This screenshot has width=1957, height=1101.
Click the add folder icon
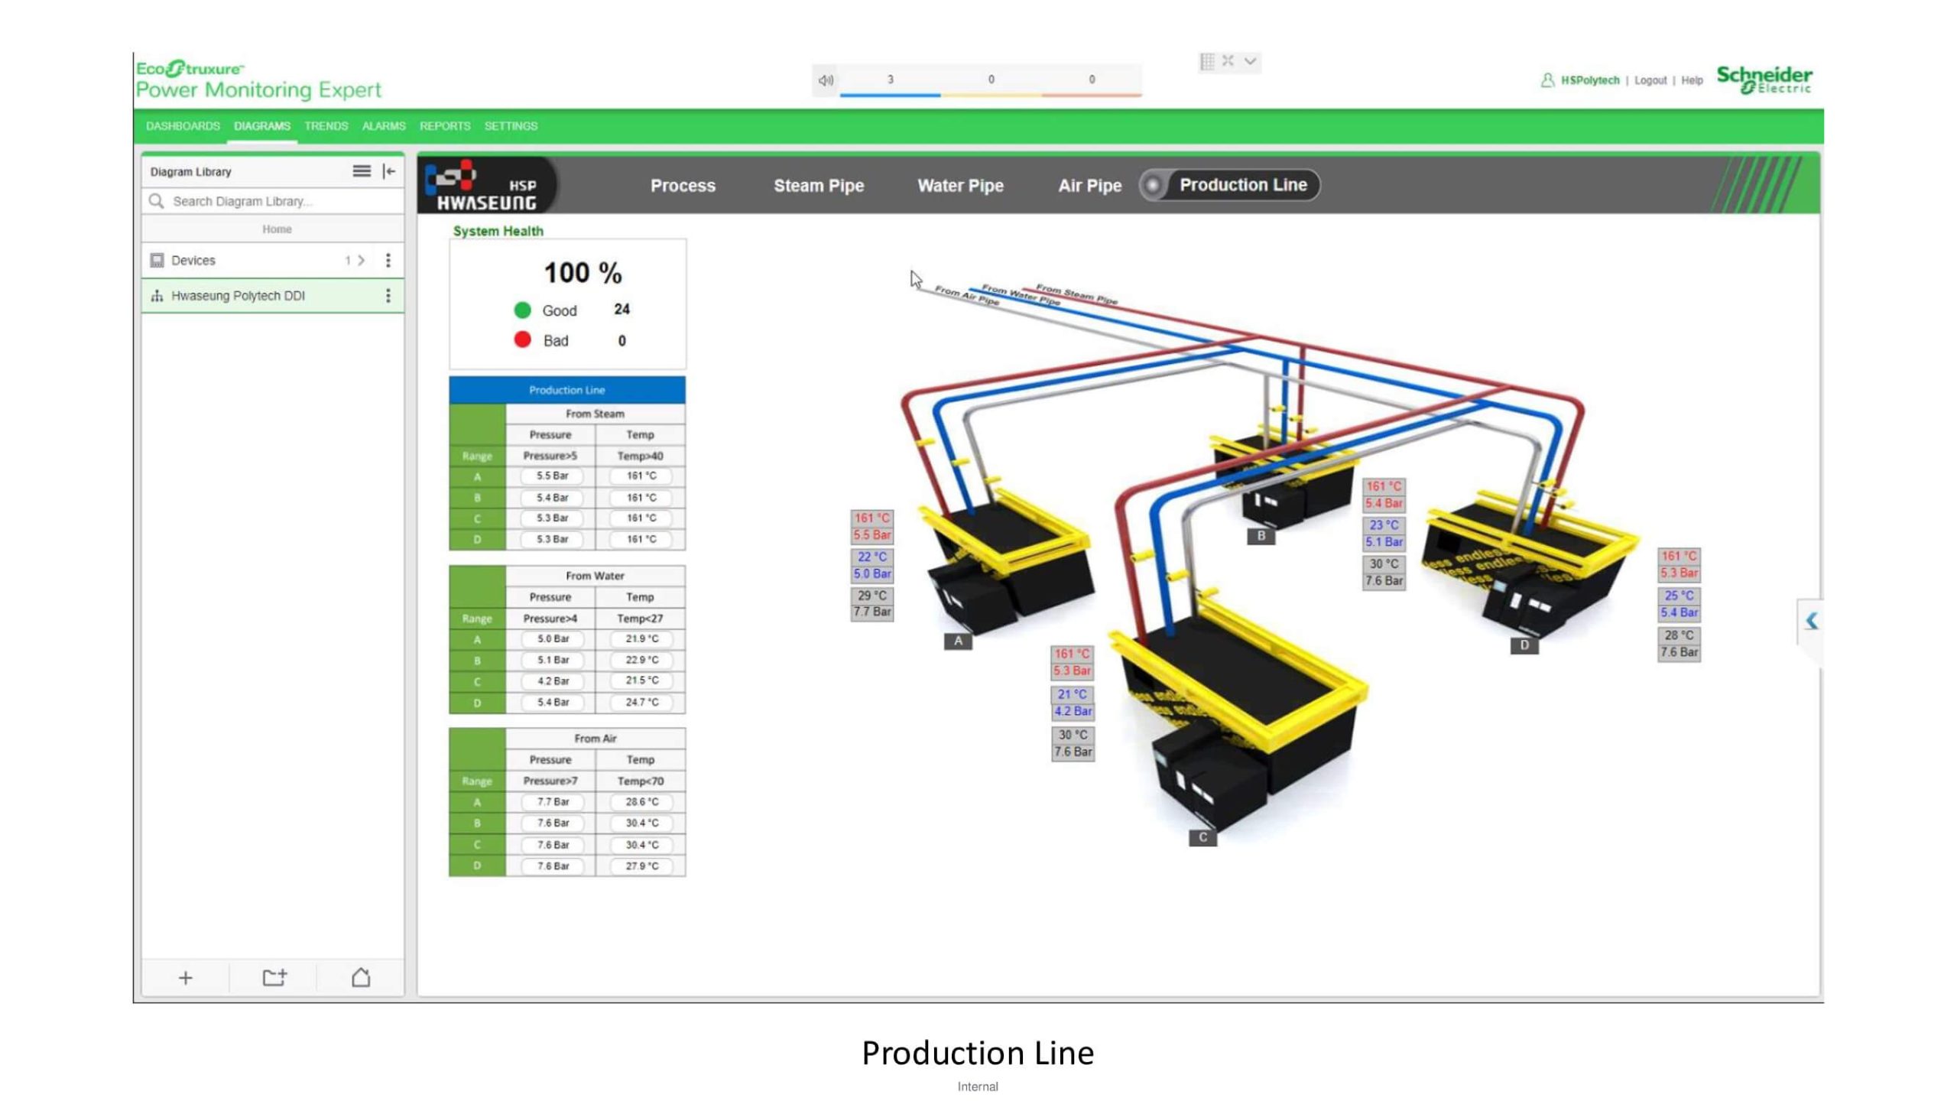[x=274, y=978]
